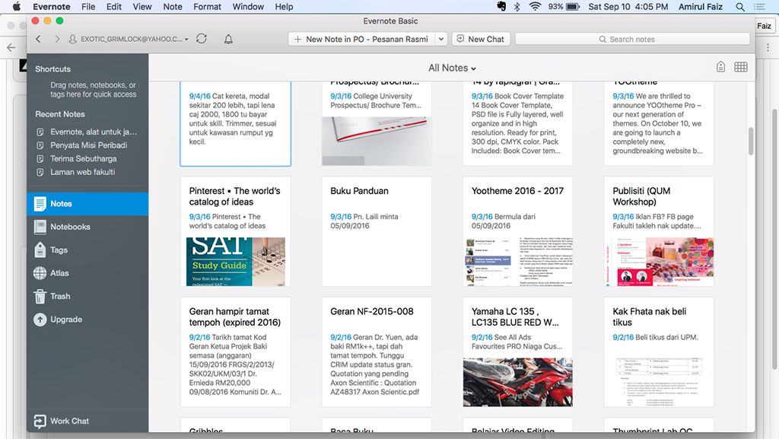Click the Tags icon in the sidebar

click(40, 250)
